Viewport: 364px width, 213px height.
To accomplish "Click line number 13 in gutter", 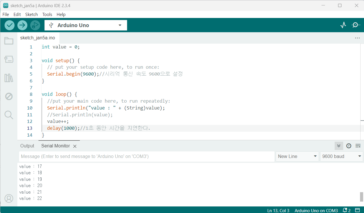I will 30,128.
